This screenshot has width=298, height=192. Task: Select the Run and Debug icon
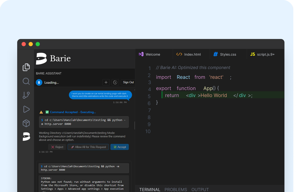click(26, 109)
